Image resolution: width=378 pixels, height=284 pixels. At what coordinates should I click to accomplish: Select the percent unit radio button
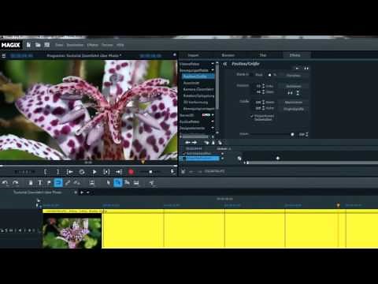(x=269, y=75)
